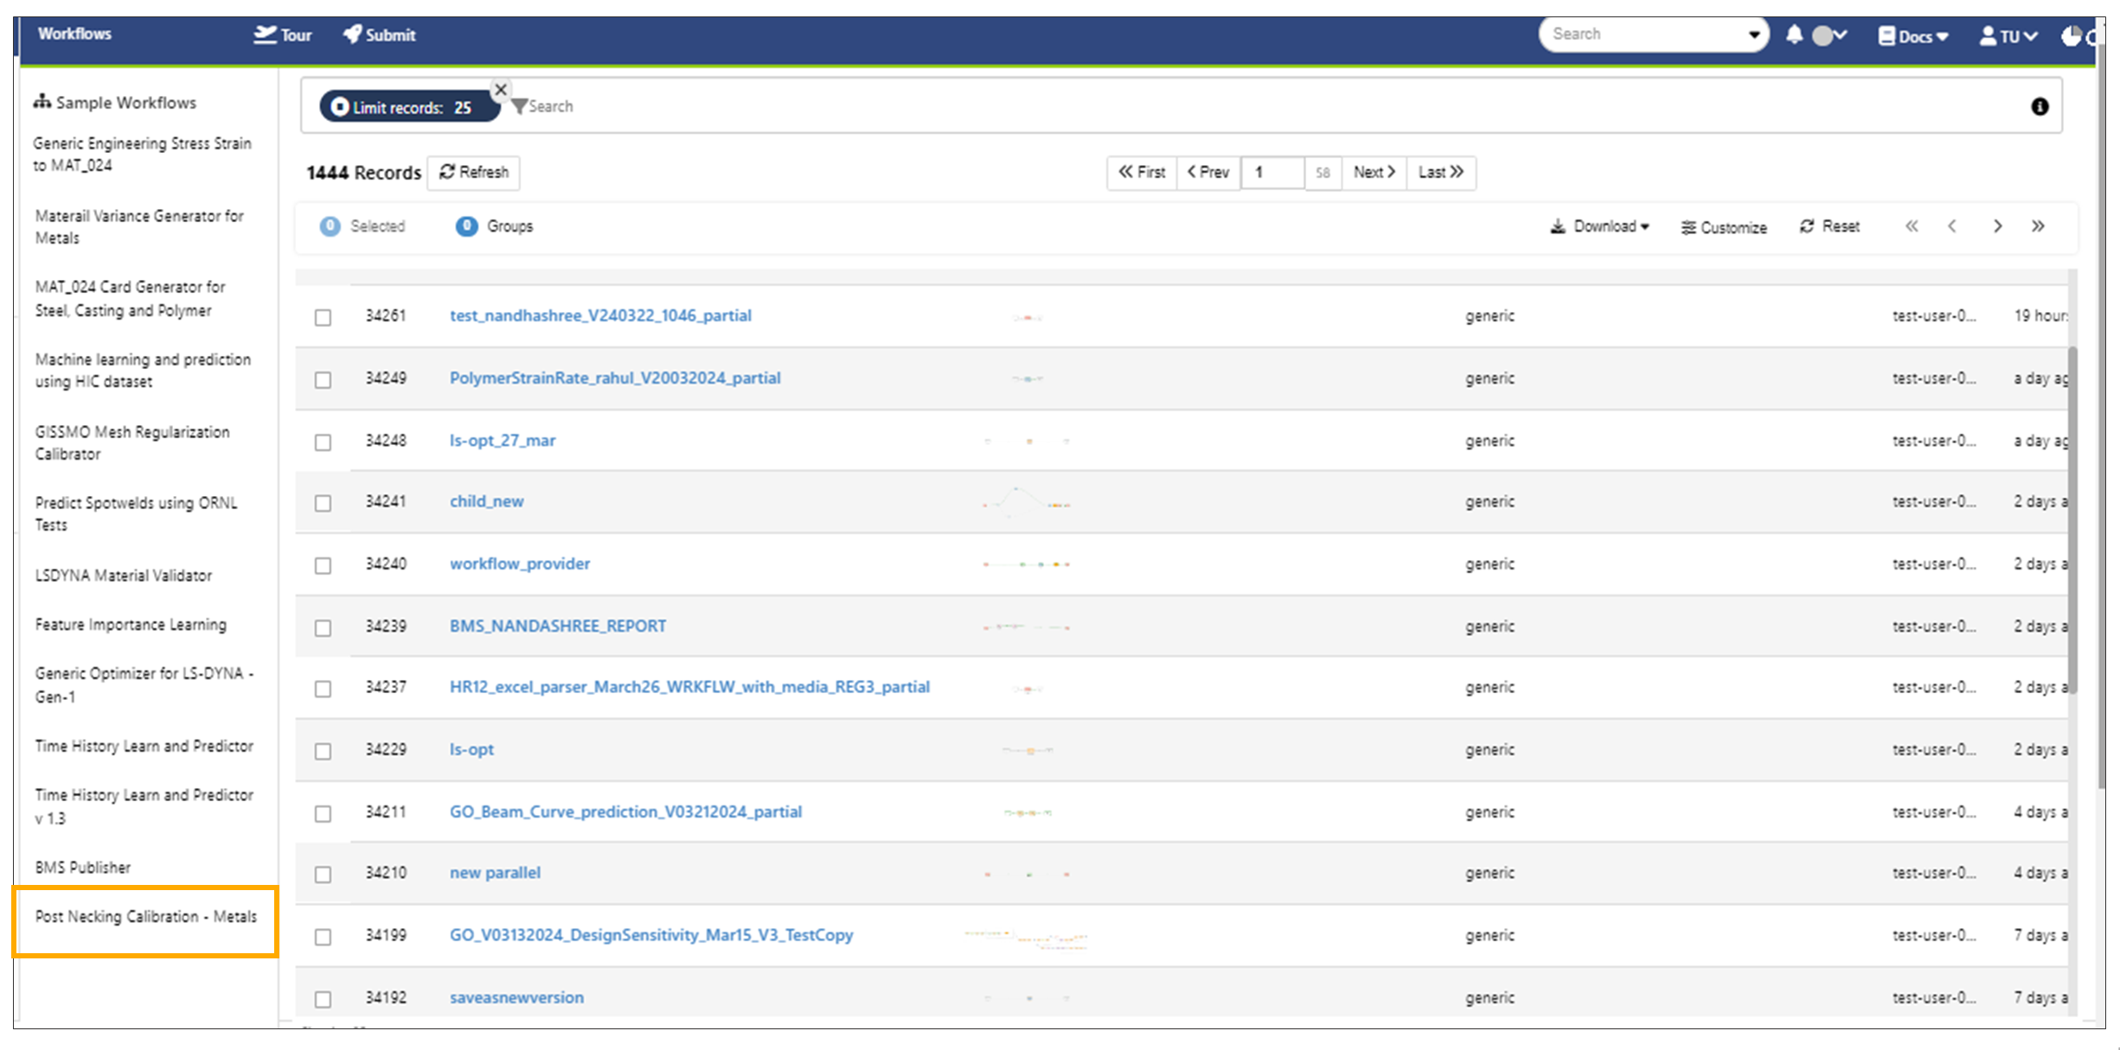Open workflow PolymerStrainRate_rahul_V20032024_partial
The height and width of the screenshot is (1050, 2120).
click(614, 378)
